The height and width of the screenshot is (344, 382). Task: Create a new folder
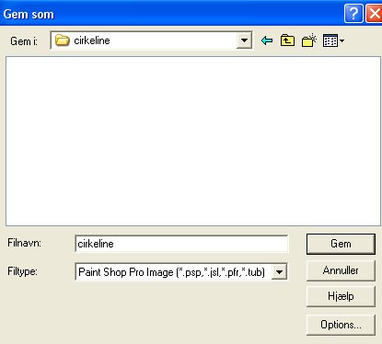point(308,40)
